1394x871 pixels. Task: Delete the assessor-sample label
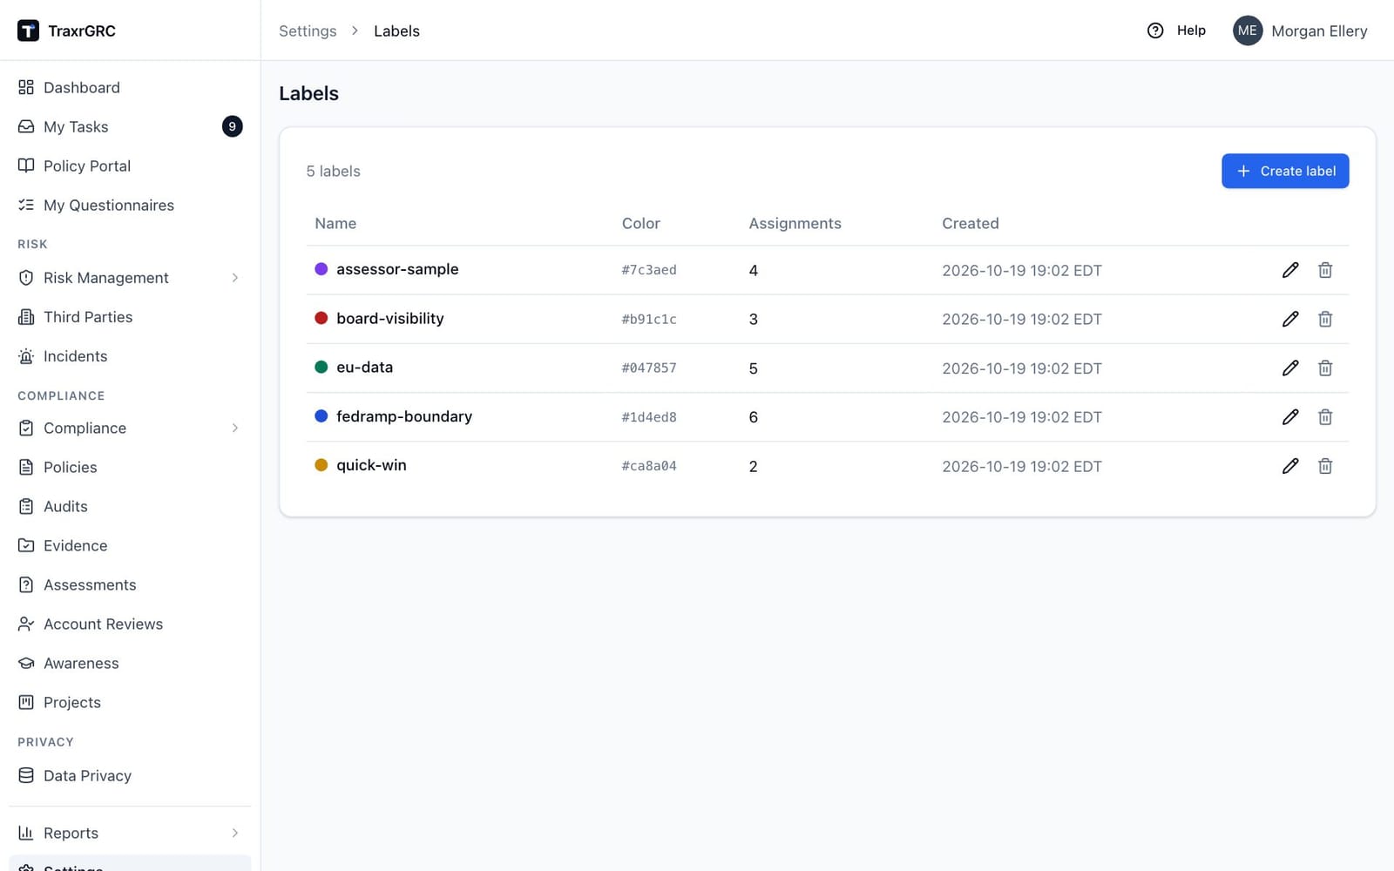coord(1325,270)
